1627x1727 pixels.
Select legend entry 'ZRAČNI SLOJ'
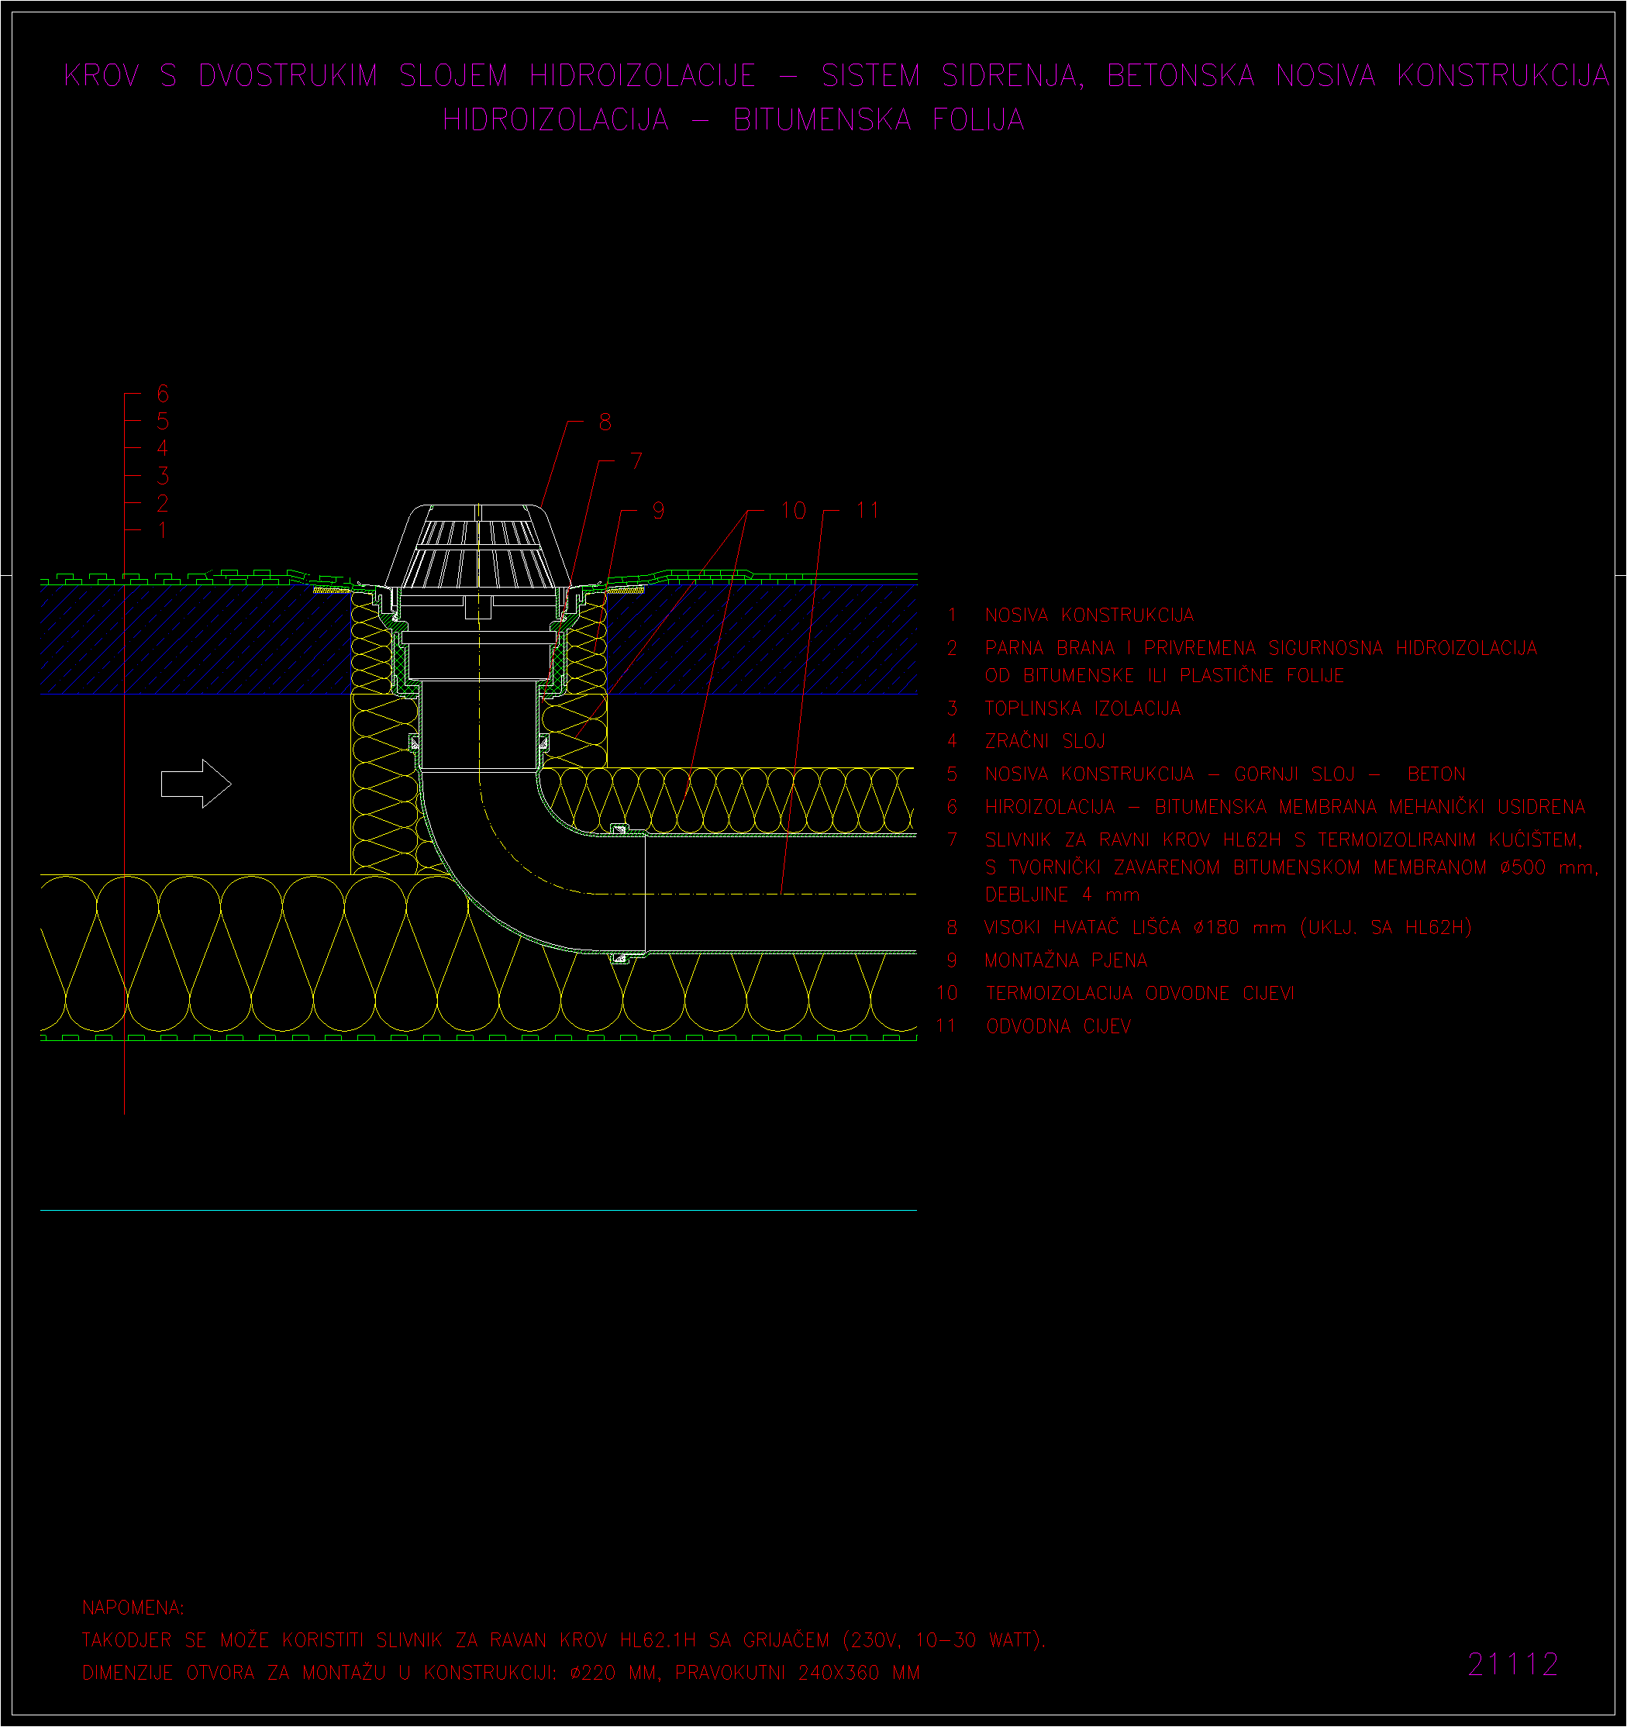(1045, 741)
